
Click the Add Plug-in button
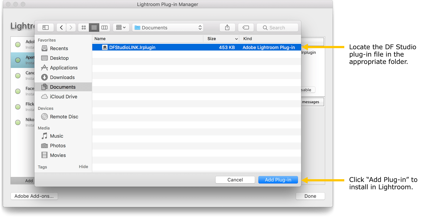[278, 180]
